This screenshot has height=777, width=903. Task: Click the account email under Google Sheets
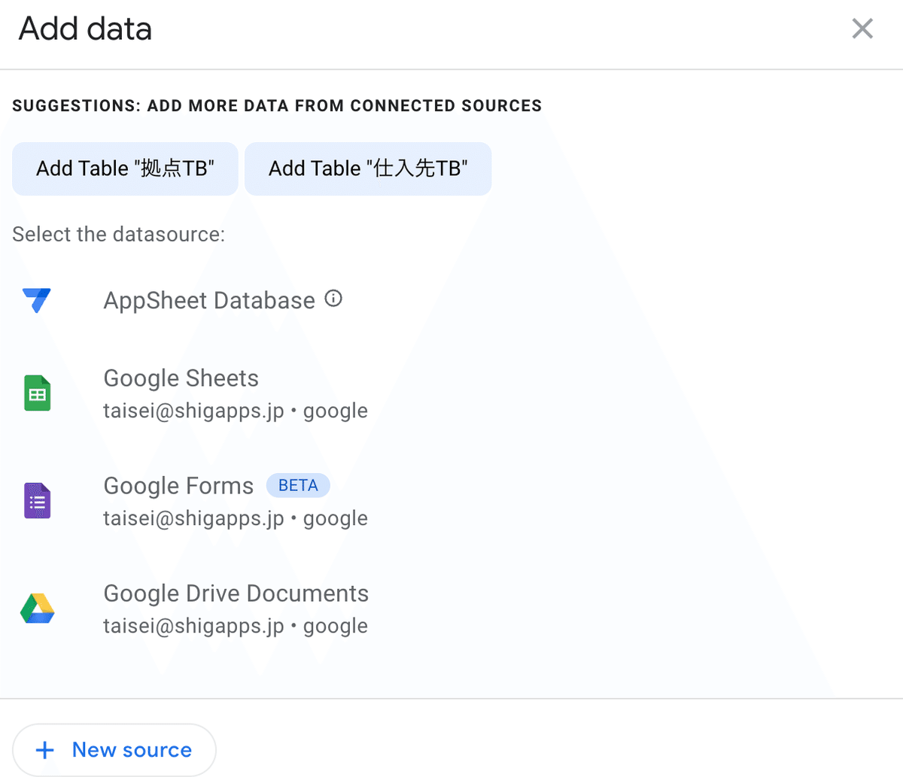click(x=193, y=411)
